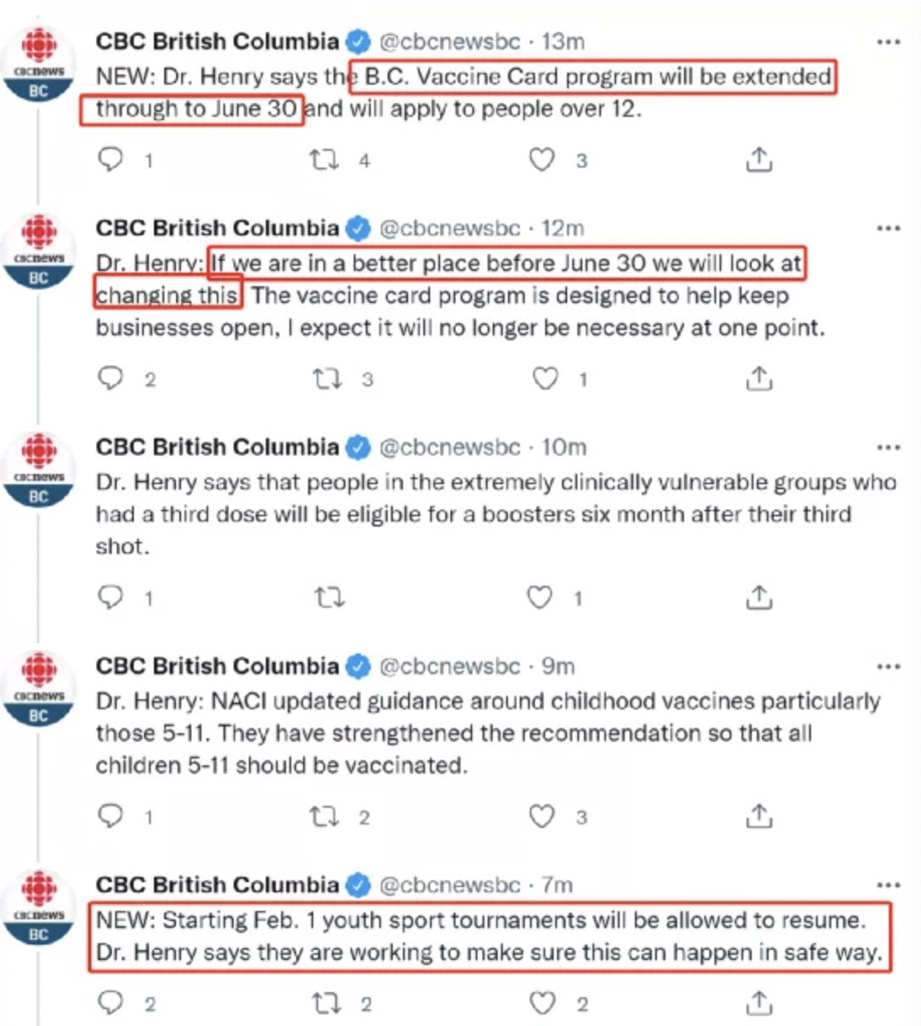Reply to the 12m 'better place' tweet
The image size is (921, 1026).
click(x=111, y=378)
